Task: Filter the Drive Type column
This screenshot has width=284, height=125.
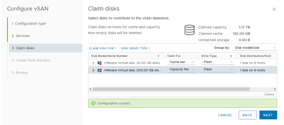Action: [231, 56]
